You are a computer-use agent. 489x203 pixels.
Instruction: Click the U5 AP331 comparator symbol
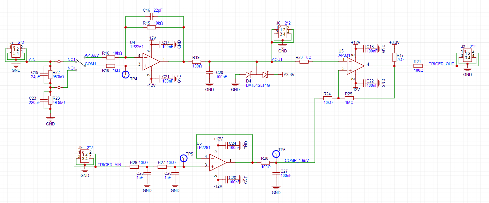coord(355,66)
